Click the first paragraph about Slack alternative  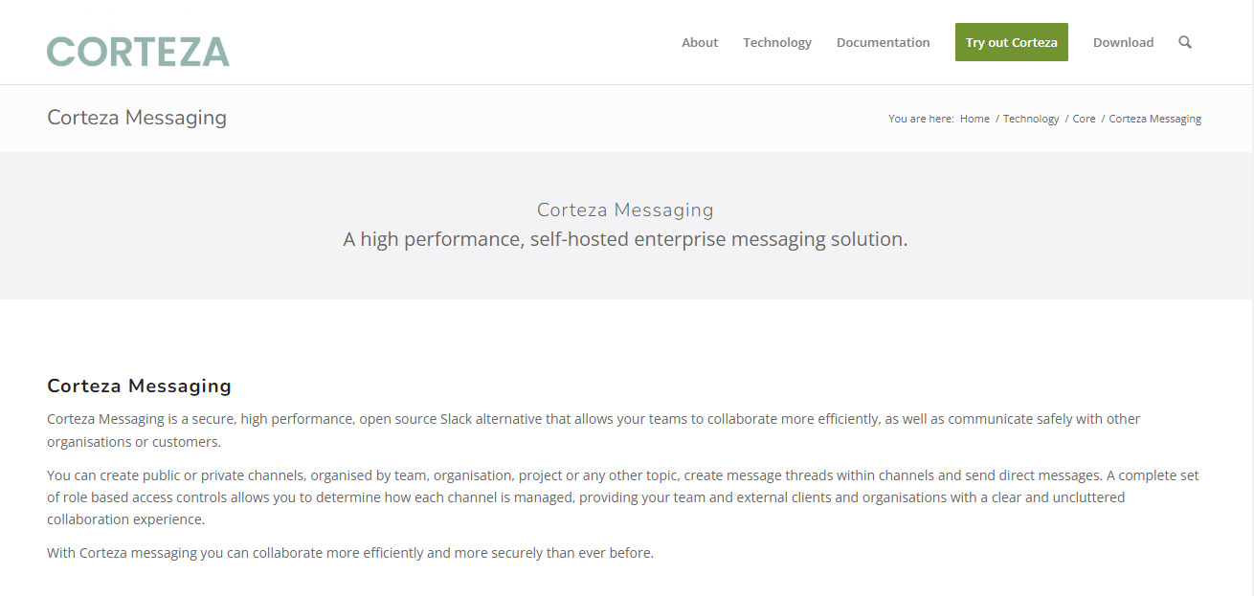click(x=593, y=430)
